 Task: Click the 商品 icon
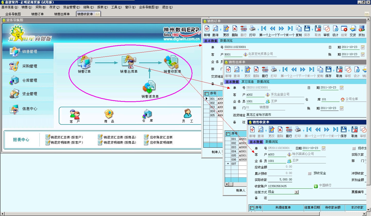(x=109, y=114)
